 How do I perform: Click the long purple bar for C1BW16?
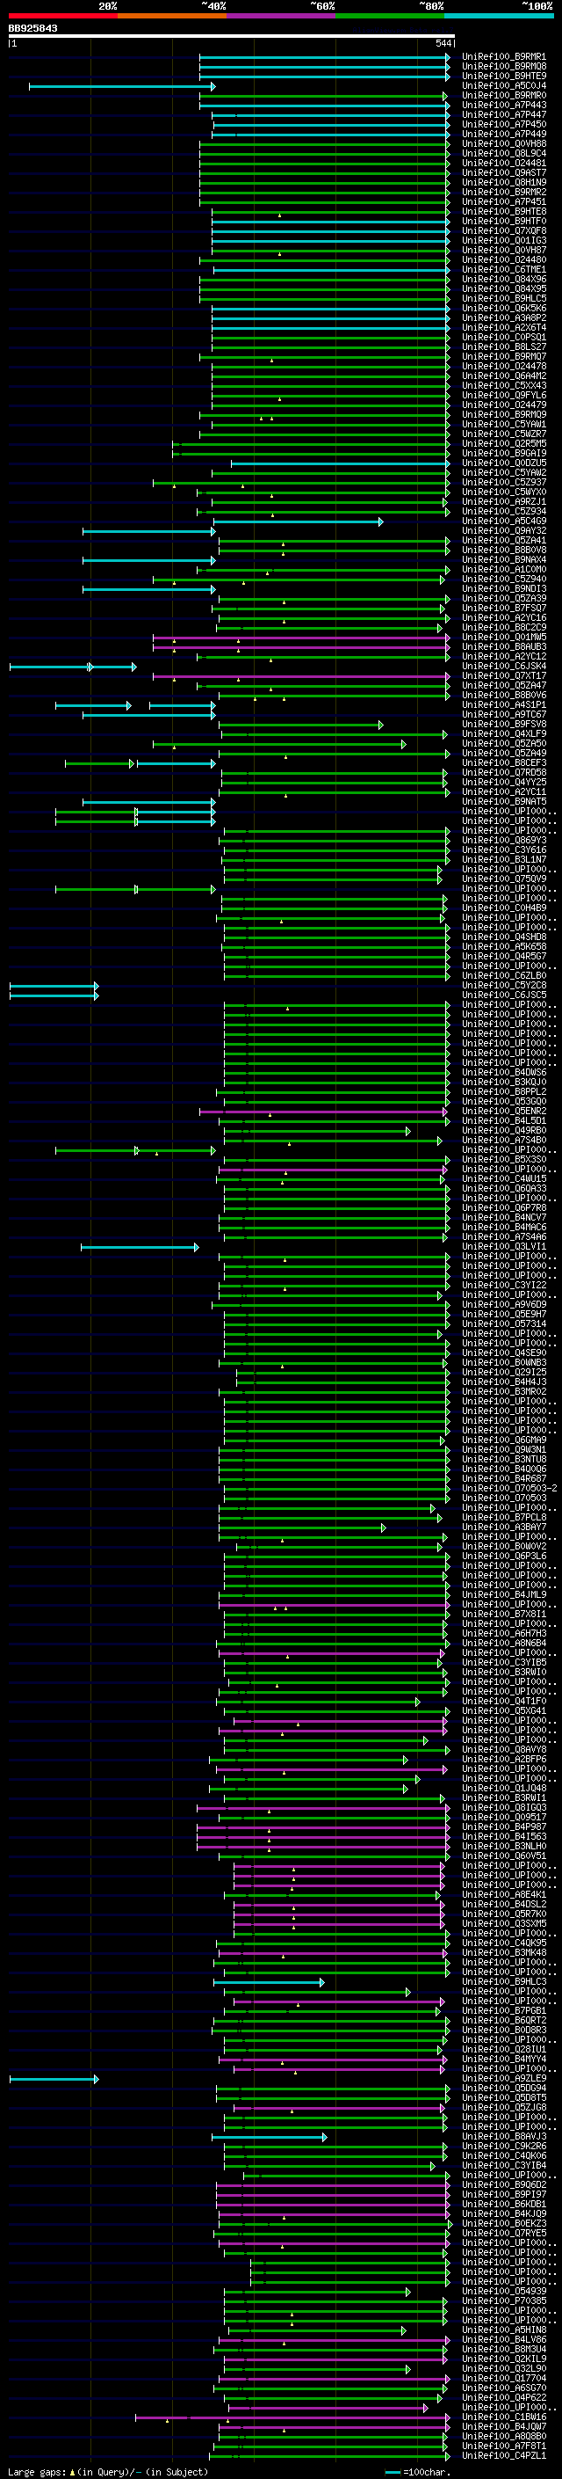[293, 2418]
